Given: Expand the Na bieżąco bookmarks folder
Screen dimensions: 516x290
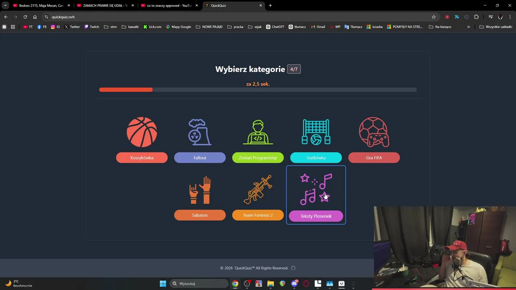Looking at the screenshot, I should tap(440, 27).
